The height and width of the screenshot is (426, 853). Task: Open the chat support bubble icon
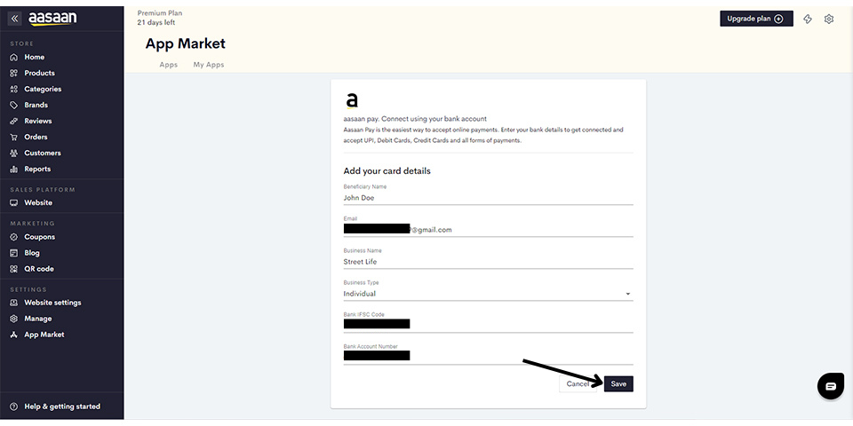pos(831,386)
